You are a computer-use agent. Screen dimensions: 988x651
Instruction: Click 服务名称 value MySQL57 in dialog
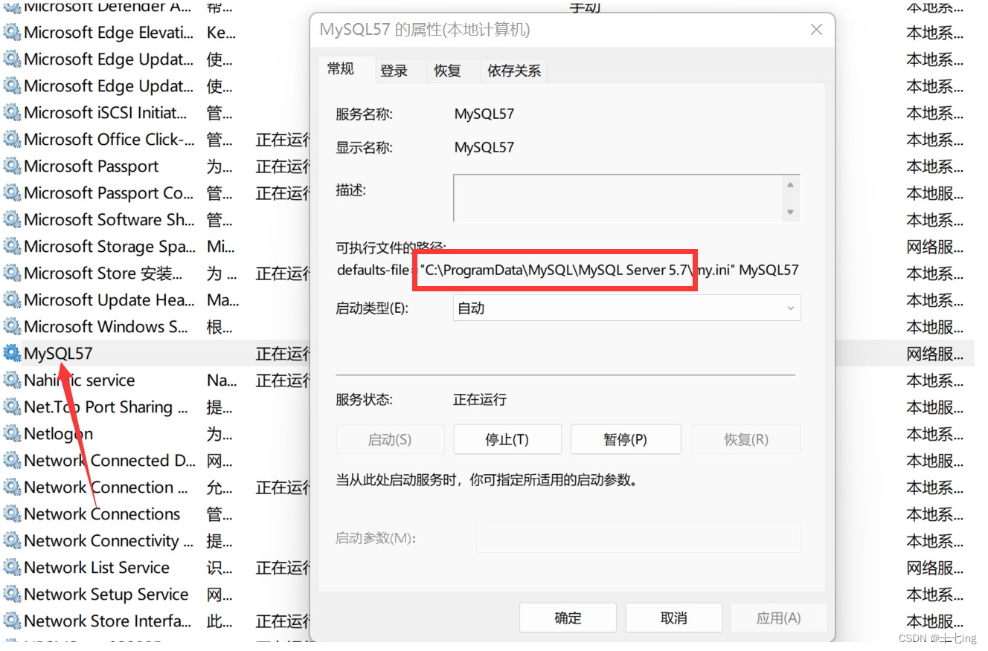click(x=484, y=114)
